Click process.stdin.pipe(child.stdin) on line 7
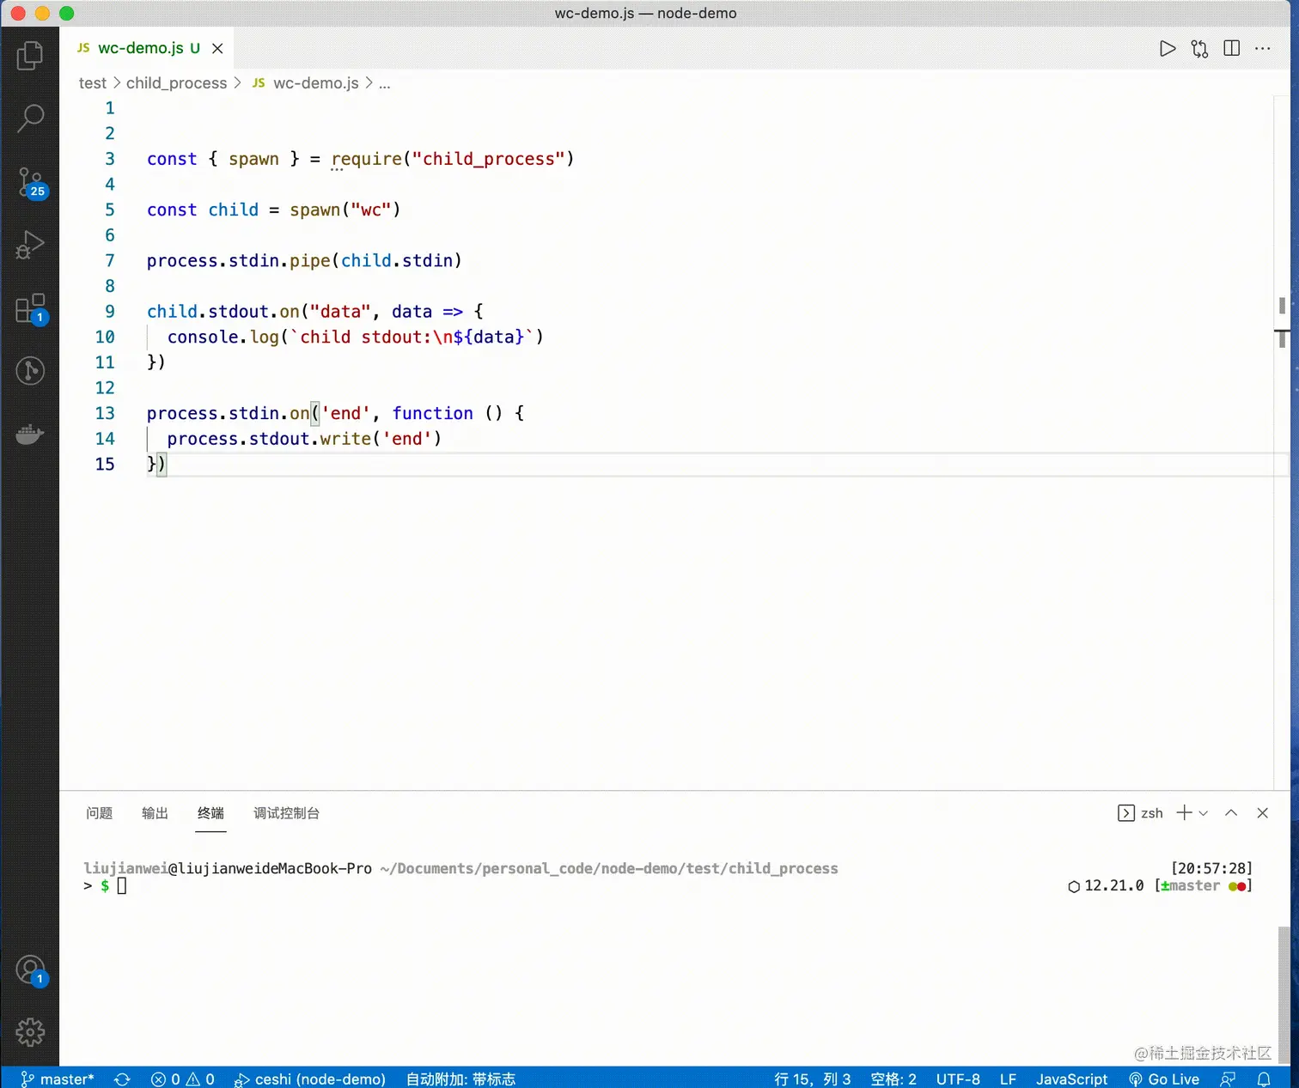 tap(304, 260)
